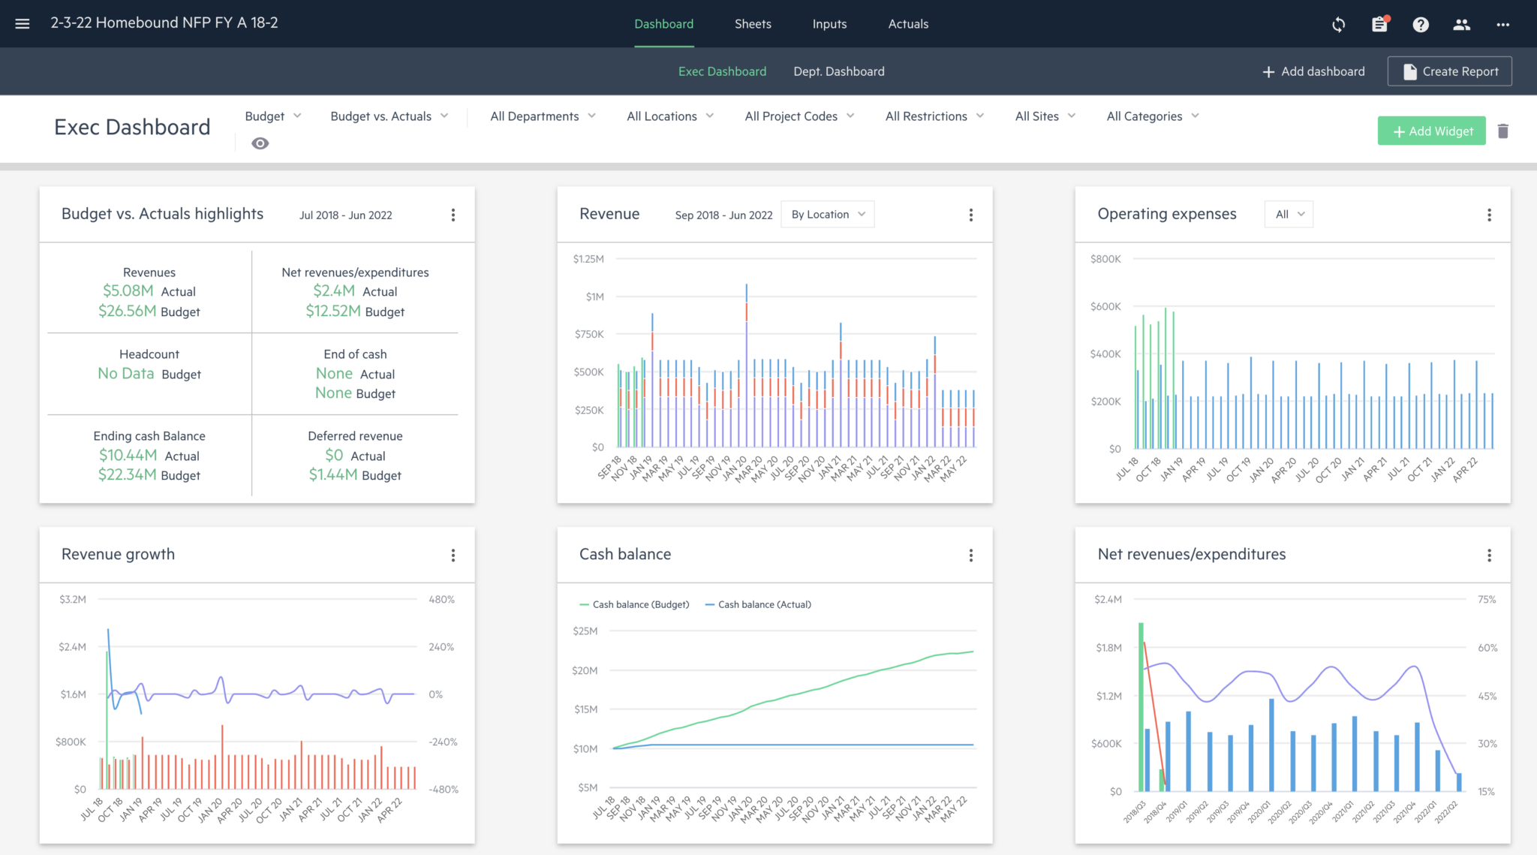This screenshot has height=855, width=1537.
Task: Delete dashboard using trash icon
Action: pos(1502,131)
